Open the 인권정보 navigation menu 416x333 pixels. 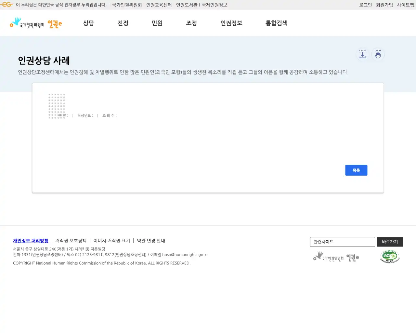point(231,23)
